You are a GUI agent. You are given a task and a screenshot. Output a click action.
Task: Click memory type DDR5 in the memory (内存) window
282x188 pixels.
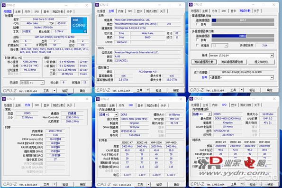tap(27, 113)
